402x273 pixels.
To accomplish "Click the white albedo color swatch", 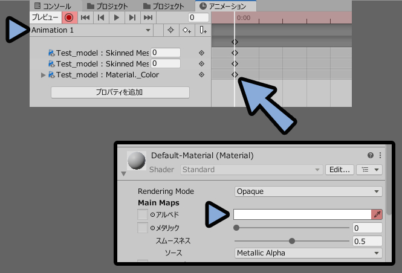I will click(x=302, y=214).
